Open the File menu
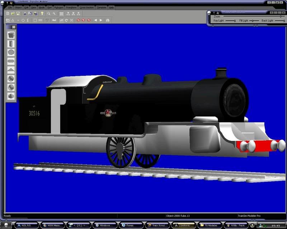The image size is (287, 229). pyautogui.click(x=10, y=7)
